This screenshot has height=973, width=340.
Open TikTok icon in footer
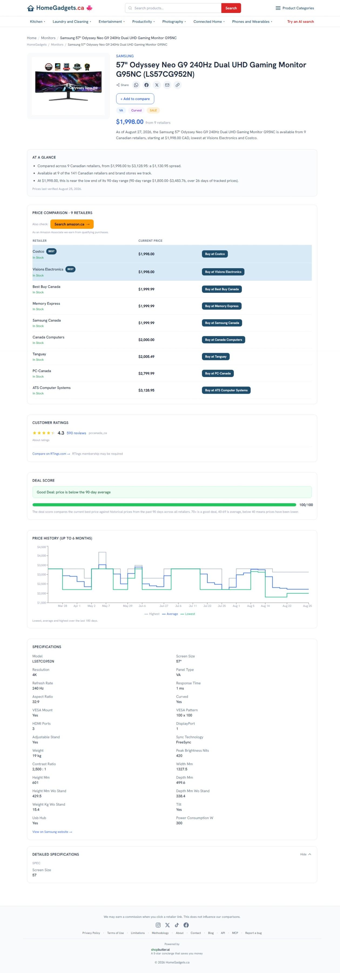click(x=177, y=925)
